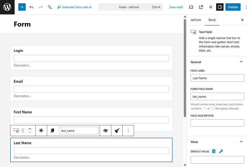Toggle field visibility with the eye icon
This screenshot has height=167, width=247.
[x=106, y=130]
